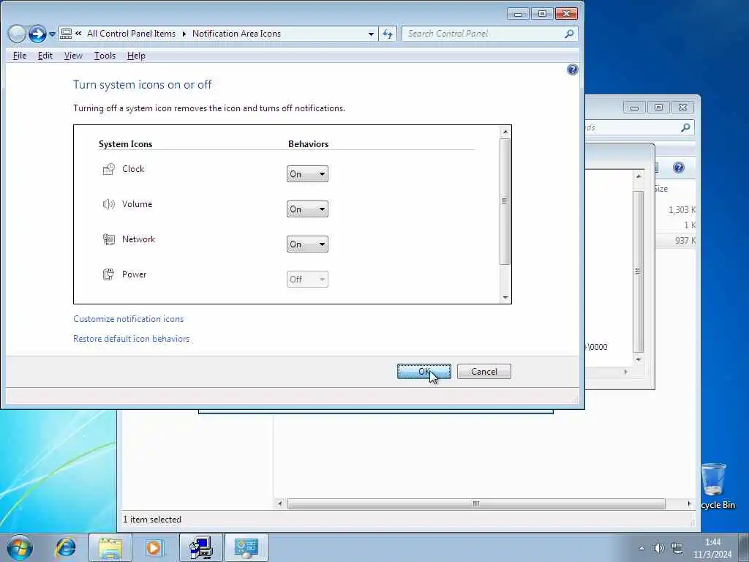Refresh the Control Panel page

point(388,34)
